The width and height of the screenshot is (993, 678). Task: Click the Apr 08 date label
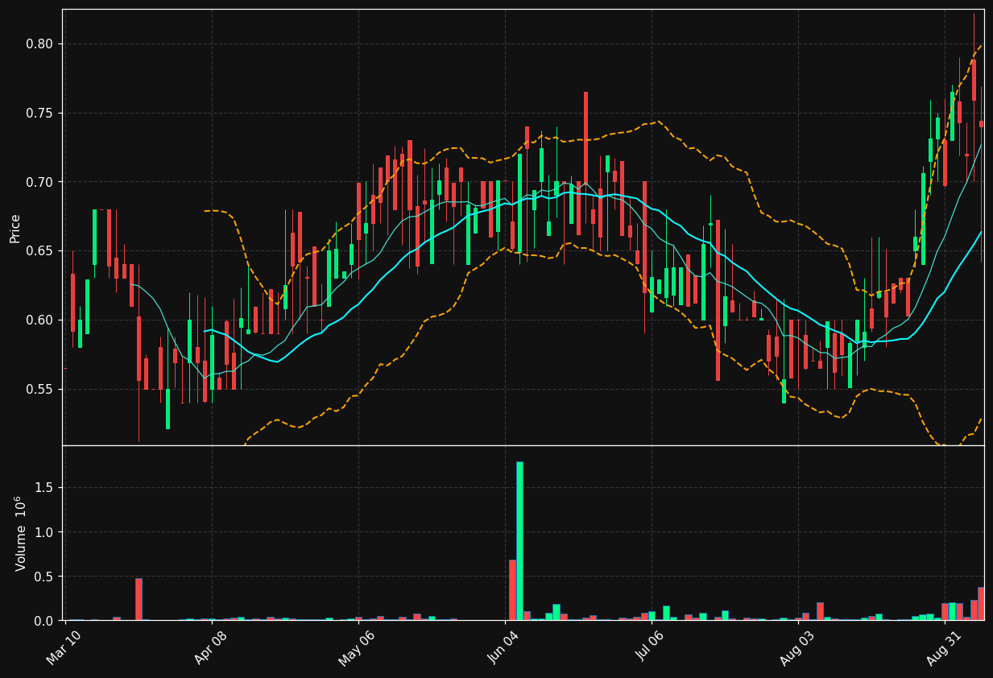(211, 648)
